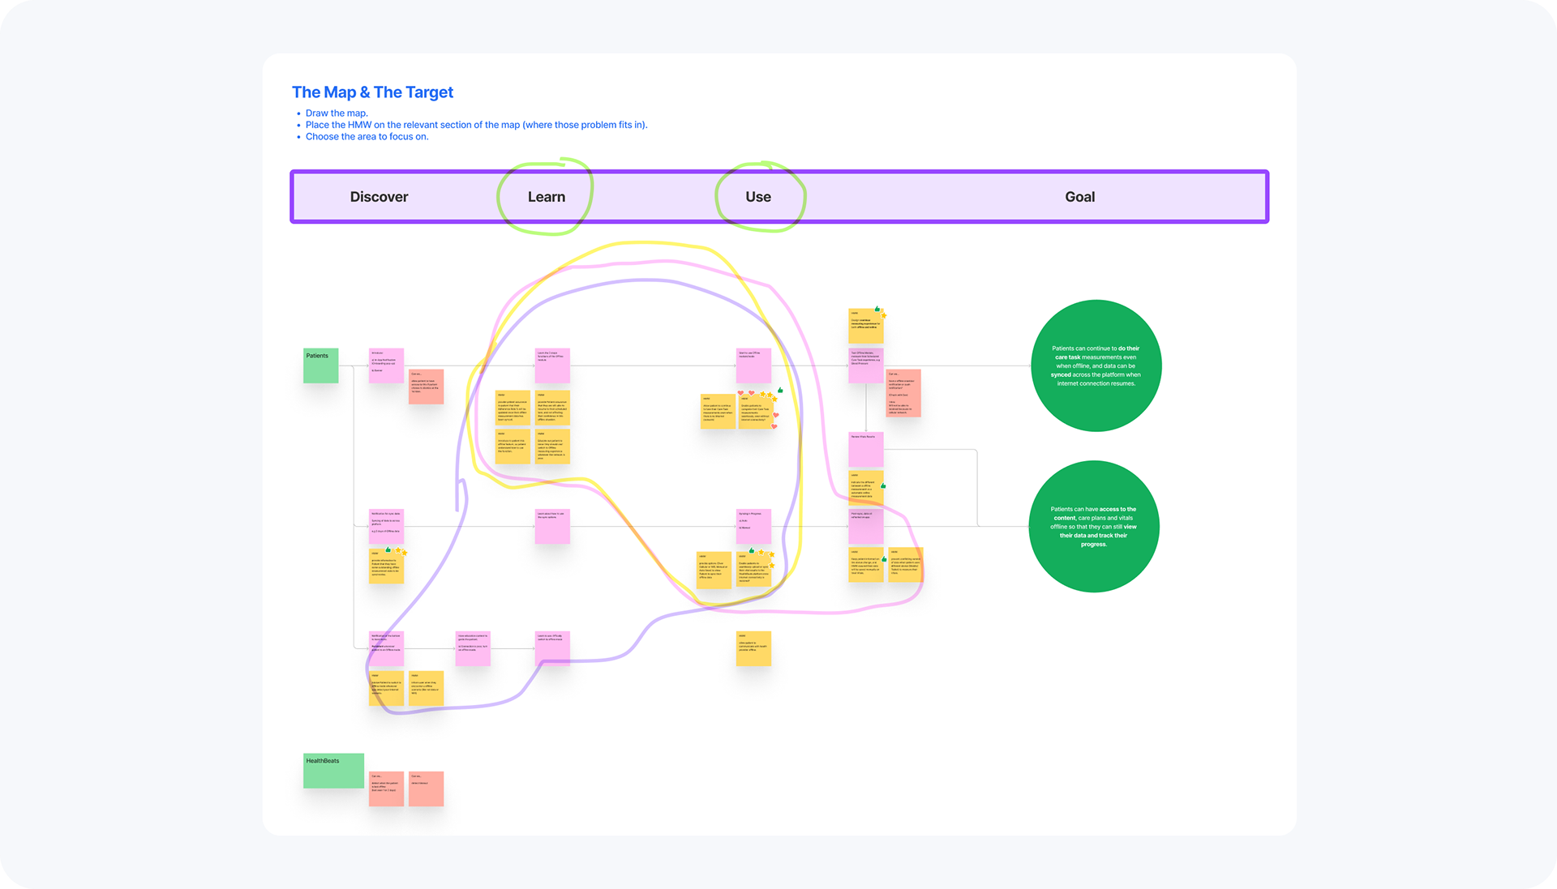This screenshot has height=889, width=1557.
Task: Click pink 'Syncing in Progress' sticky note
Action: (753, 526)
